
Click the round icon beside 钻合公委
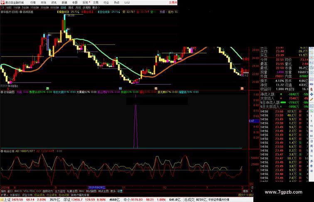coord(2,151)
